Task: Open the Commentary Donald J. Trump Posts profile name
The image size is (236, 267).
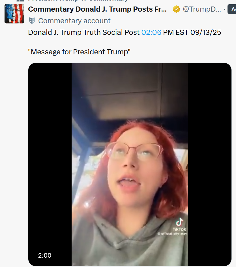Action: (x=97, y=9)
